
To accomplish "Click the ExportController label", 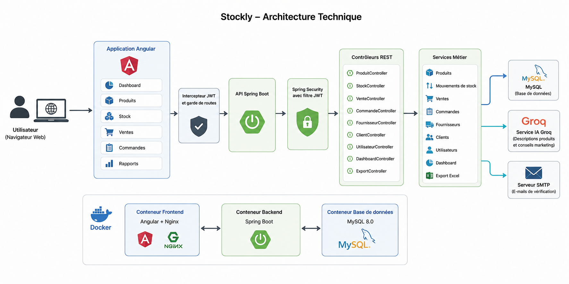I will [x=371, y=171].
